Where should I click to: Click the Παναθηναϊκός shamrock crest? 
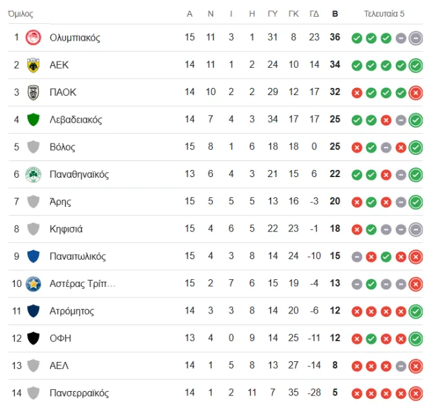(x=33, y=175)
